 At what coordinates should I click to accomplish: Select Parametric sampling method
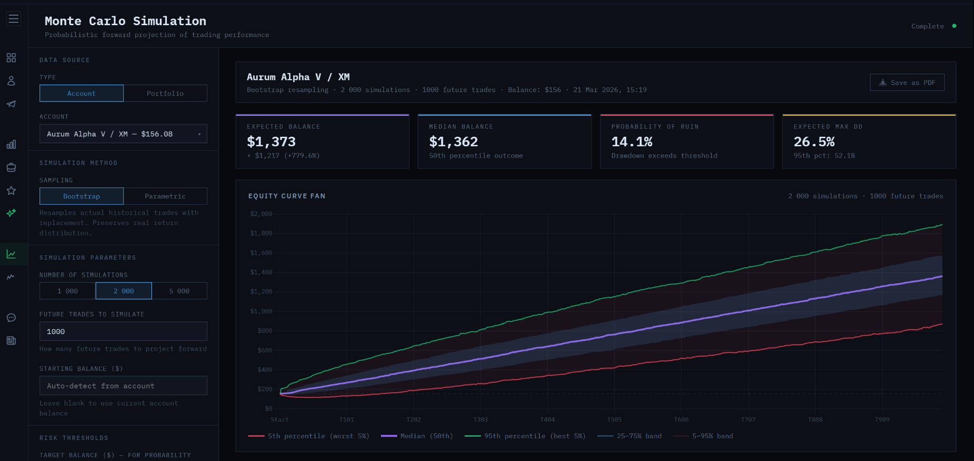tap(165, 196)
